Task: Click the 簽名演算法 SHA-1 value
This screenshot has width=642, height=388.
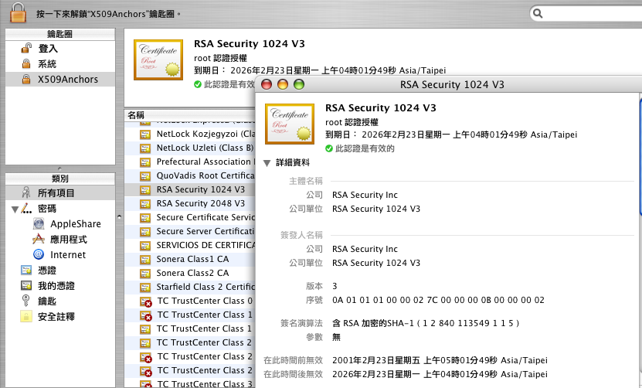Action: point(426,323)
